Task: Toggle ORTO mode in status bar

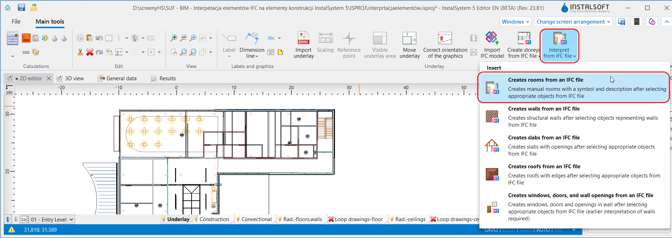Action: [491, 230]
